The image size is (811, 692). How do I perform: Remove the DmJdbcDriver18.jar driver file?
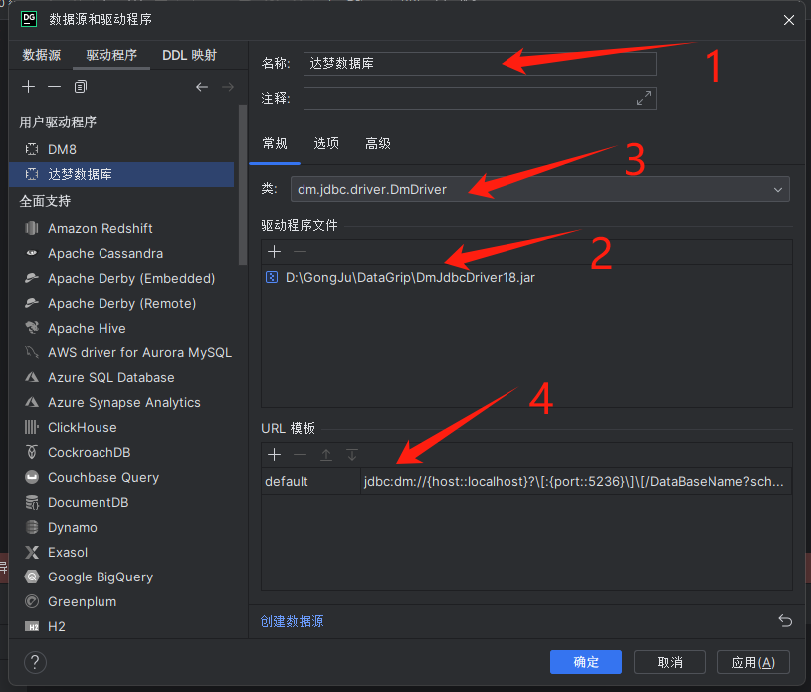[300, 252]
